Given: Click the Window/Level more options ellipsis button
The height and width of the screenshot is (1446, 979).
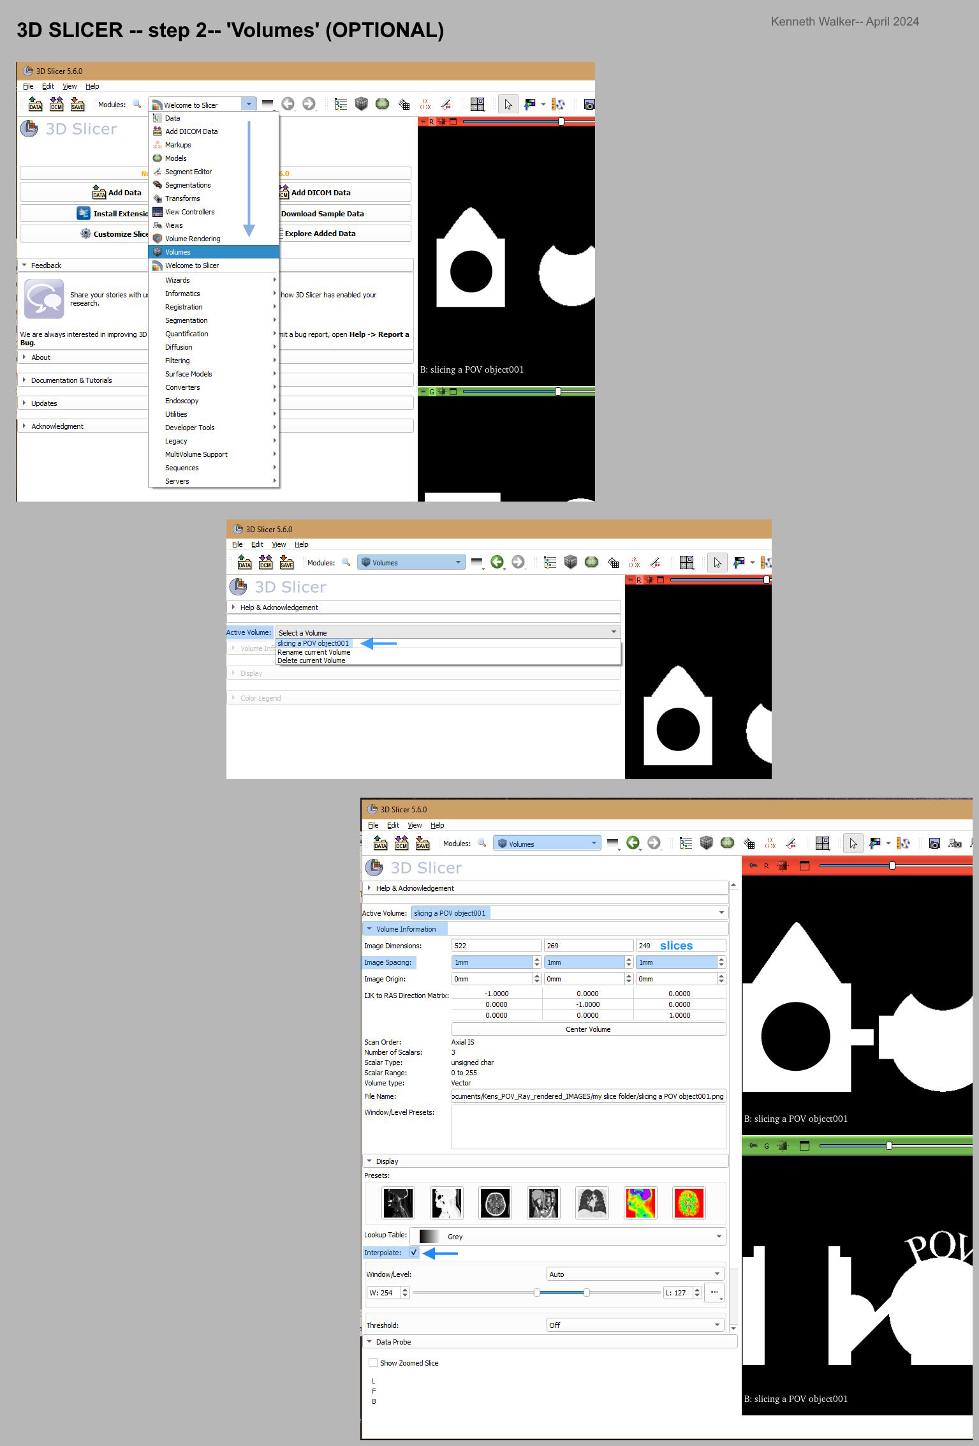Looking at the screenshot, I should pyautogui.click(x=714, y=1292).
